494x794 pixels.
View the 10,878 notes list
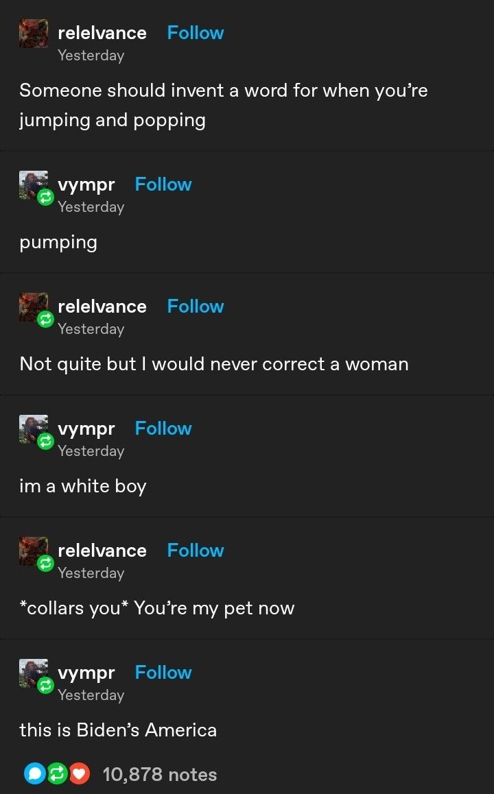[160, 774]
